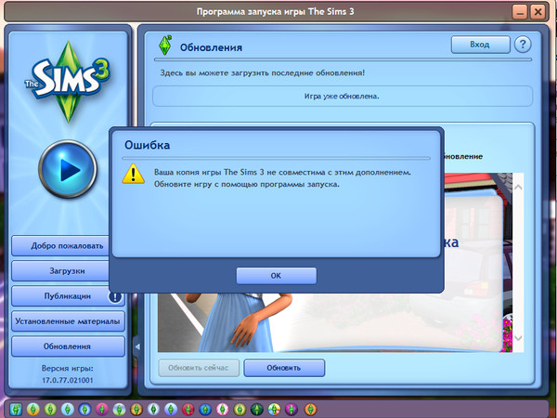
Task: Click the Здесь вы можете загрузить text
Action: click(x=263, y=72)
